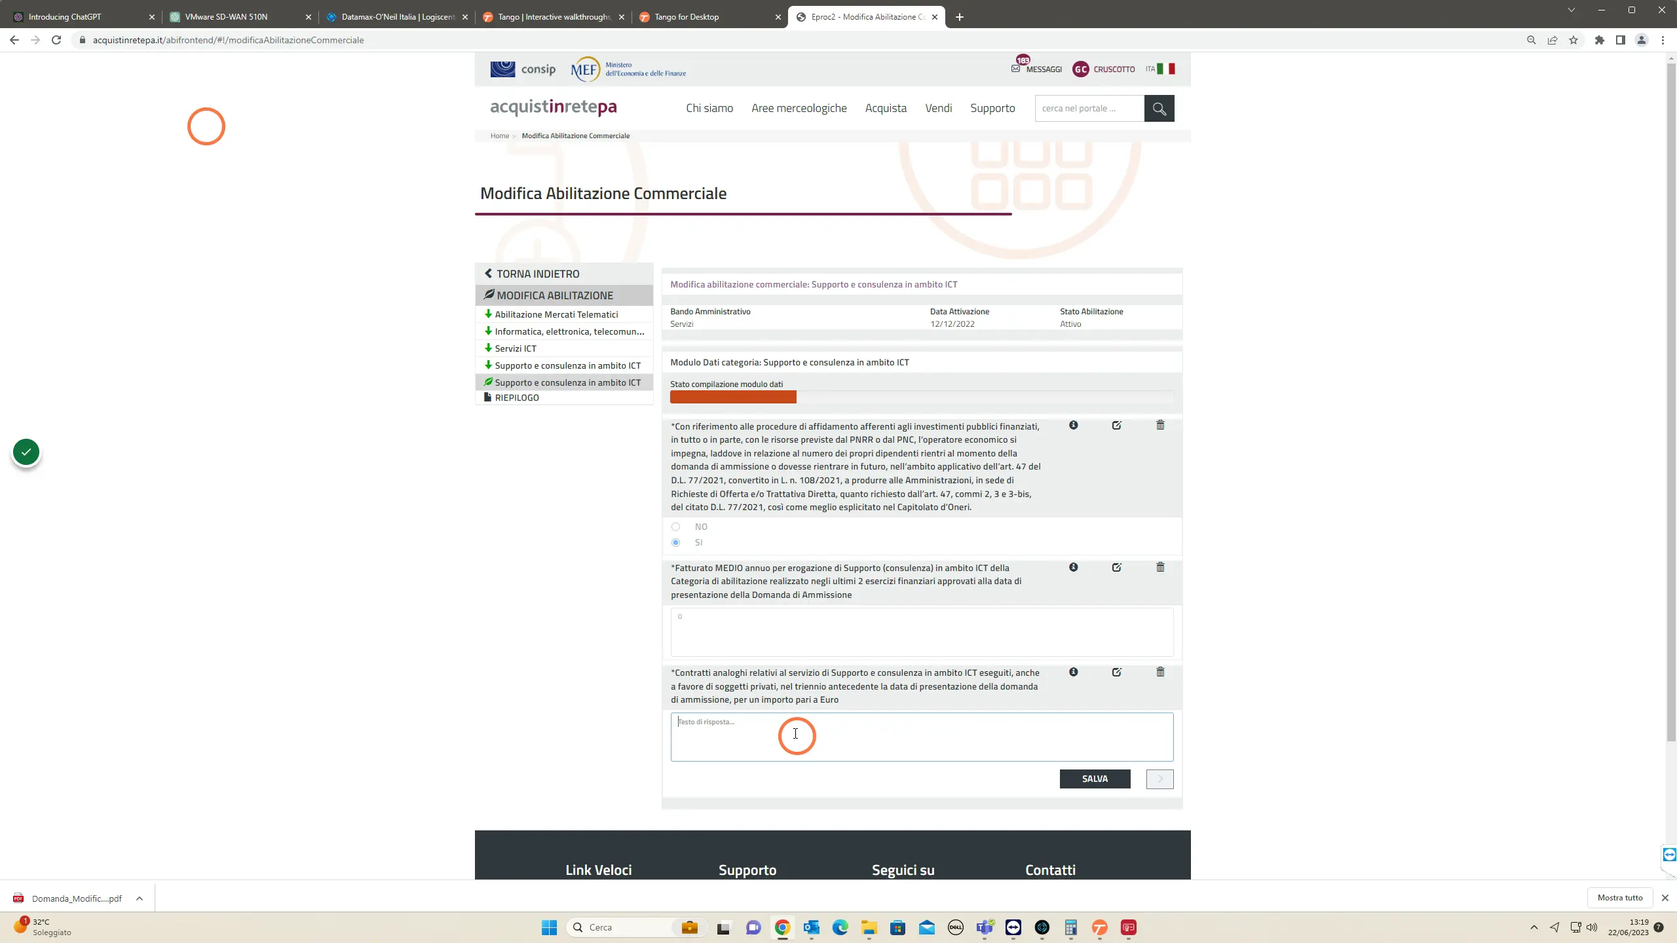1677x943 pixels.
Task: Click the next arrow button beside SALVA
Action: tap(1159, 779)
